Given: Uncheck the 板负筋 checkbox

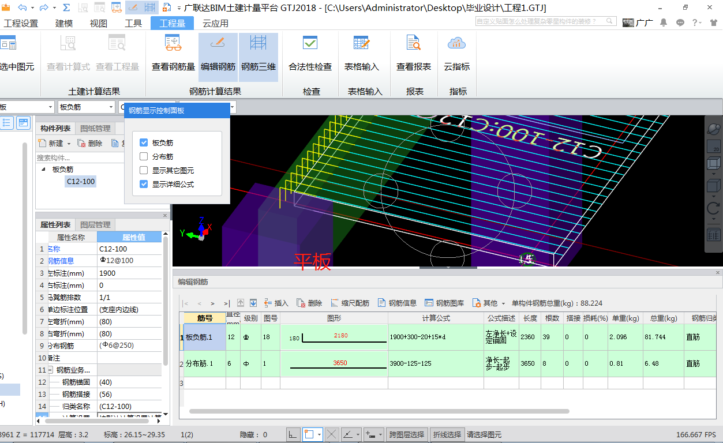Looking at the screenshot, I should pos(144,142).
